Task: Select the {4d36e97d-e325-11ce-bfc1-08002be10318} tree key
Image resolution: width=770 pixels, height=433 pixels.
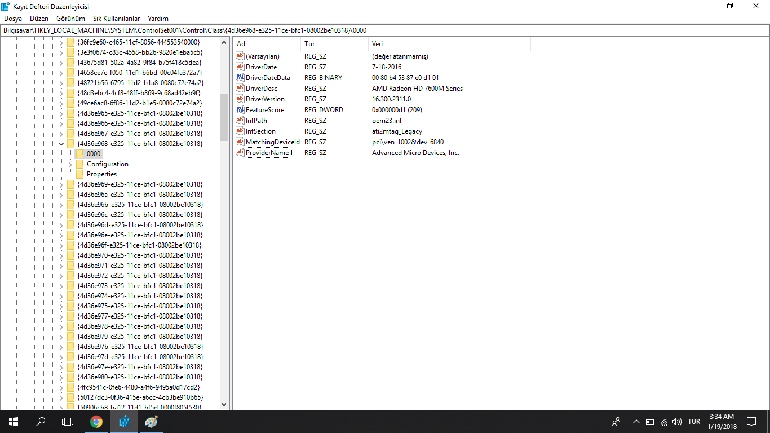Action: 140,357
